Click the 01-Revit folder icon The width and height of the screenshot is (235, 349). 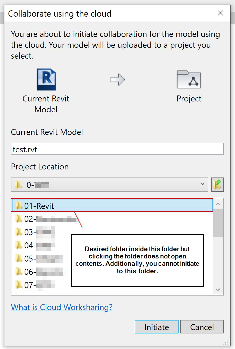18,205
